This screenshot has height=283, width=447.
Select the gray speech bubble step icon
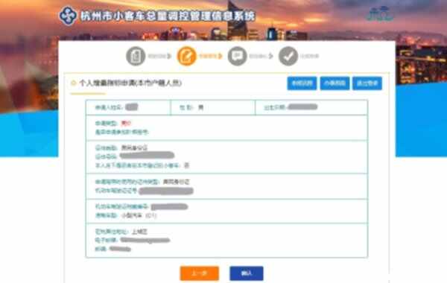pos(237,56)
